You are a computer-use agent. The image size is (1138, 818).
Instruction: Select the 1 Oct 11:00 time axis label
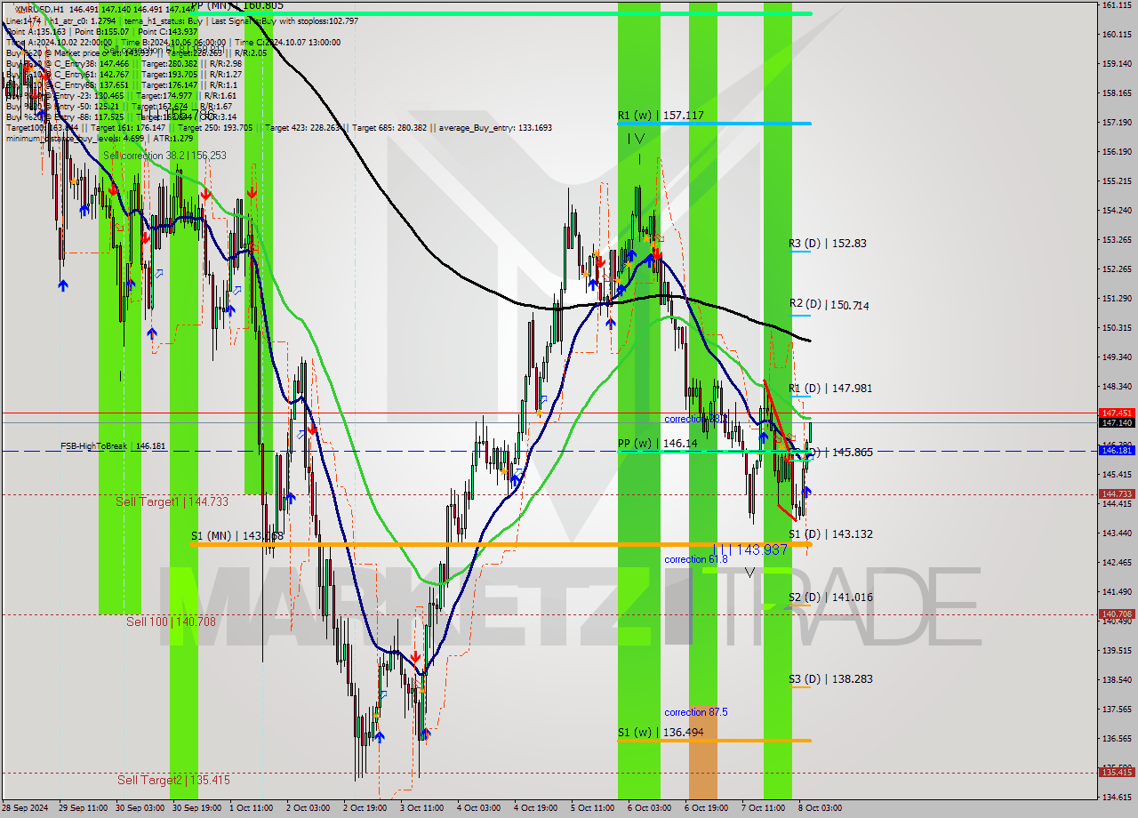250,808
